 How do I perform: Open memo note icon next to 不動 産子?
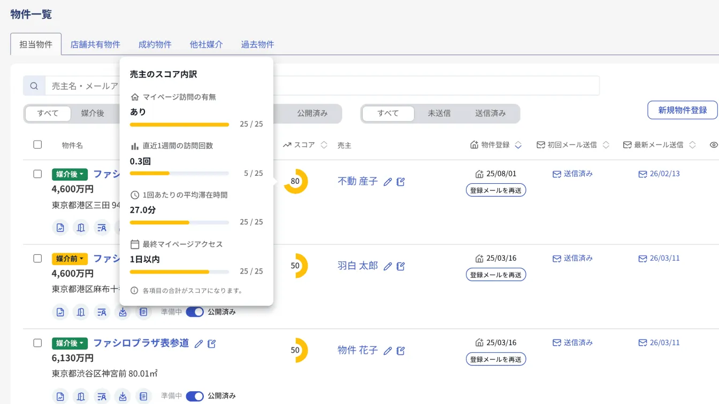pos(401,182)
